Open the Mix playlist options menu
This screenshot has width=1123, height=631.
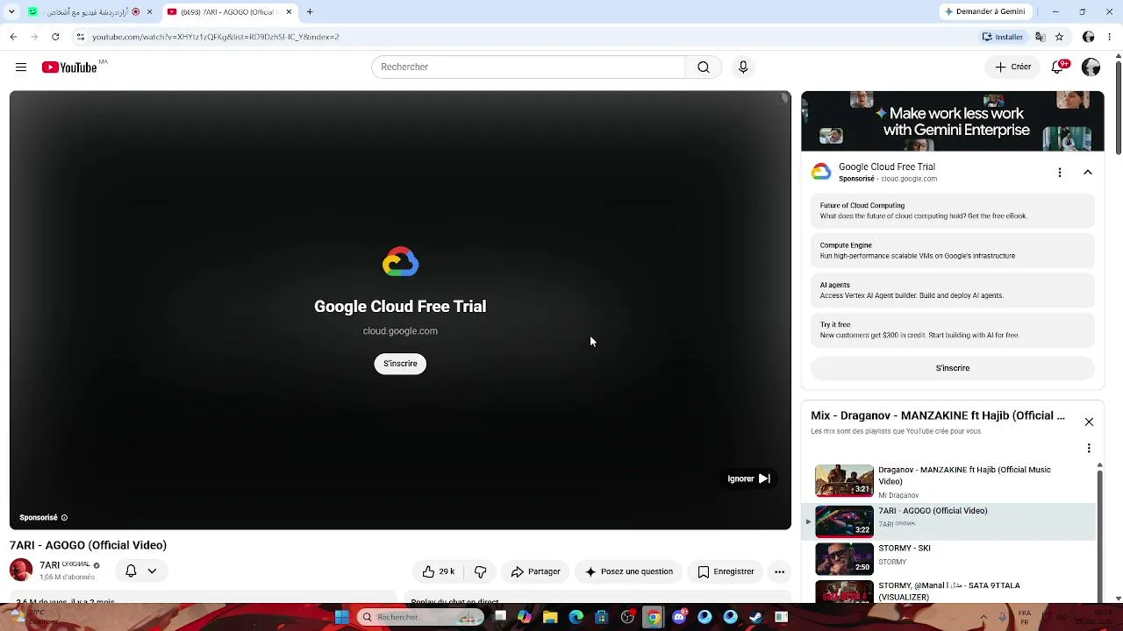[1089, 449]
